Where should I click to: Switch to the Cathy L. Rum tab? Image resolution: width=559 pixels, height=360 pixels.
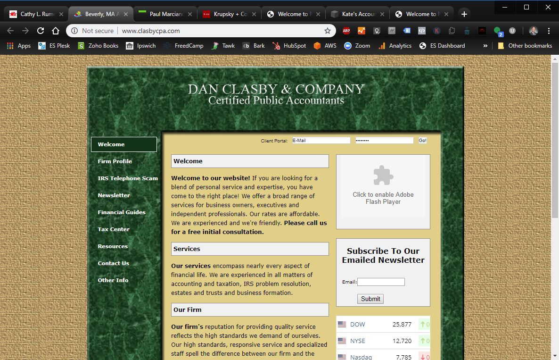36,14
